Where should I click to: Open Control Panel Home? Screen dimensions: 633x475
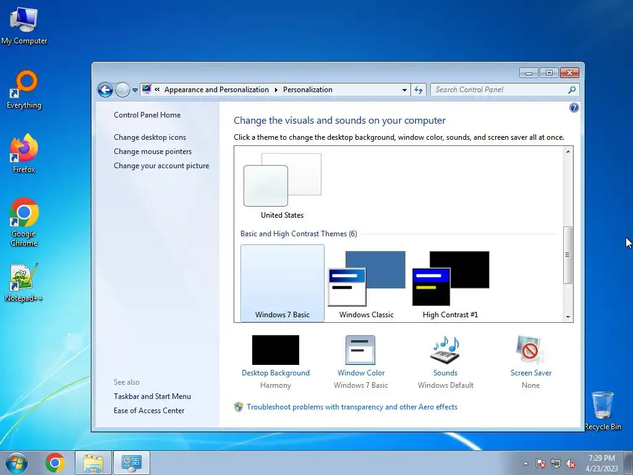pyautogui.click(x=147, y=114)
